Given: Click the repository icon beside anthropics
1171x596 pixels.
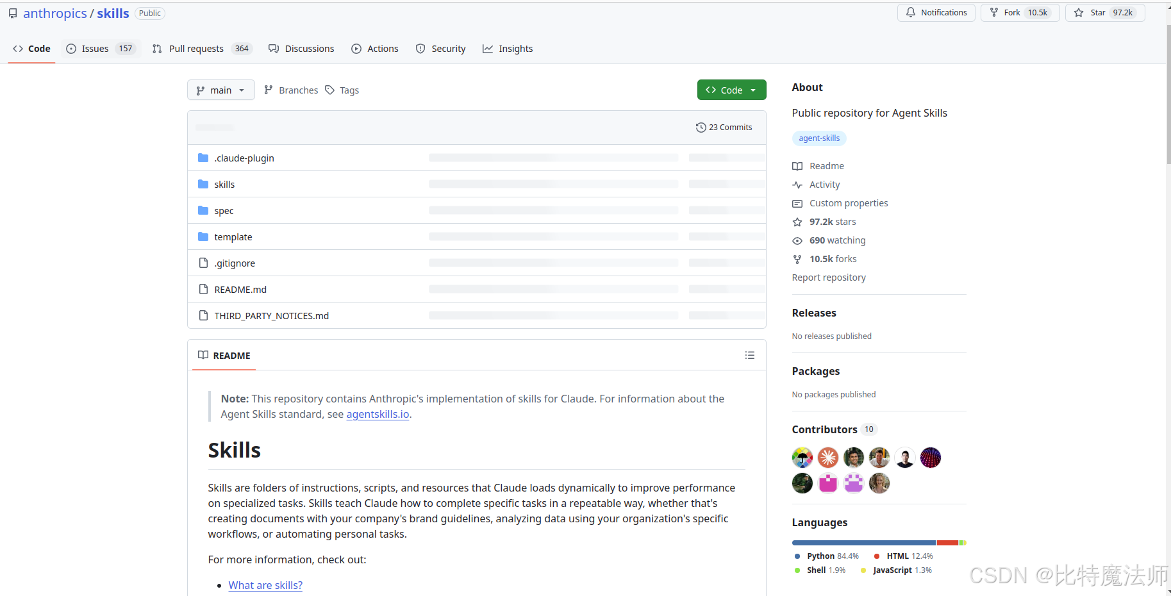Looking at the screenshot, I should pos(13,13).
